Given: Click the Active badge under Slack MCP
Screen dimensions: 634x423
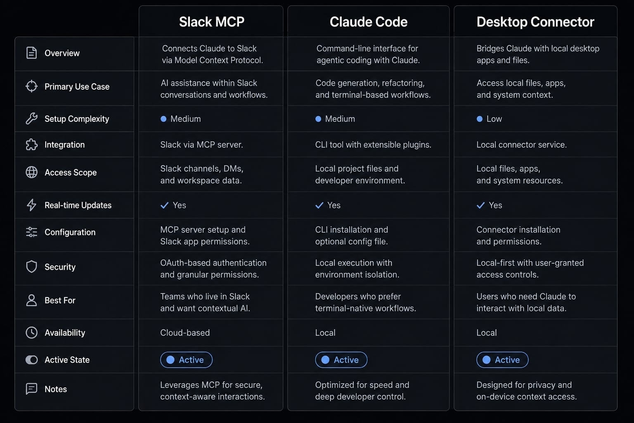Looking at the screenshot, I should coord(186,360).
